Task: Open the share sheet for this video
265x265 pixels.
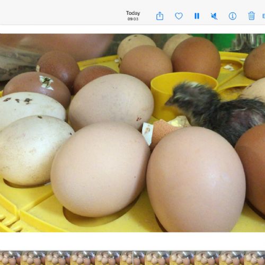Action: [160, 16]
